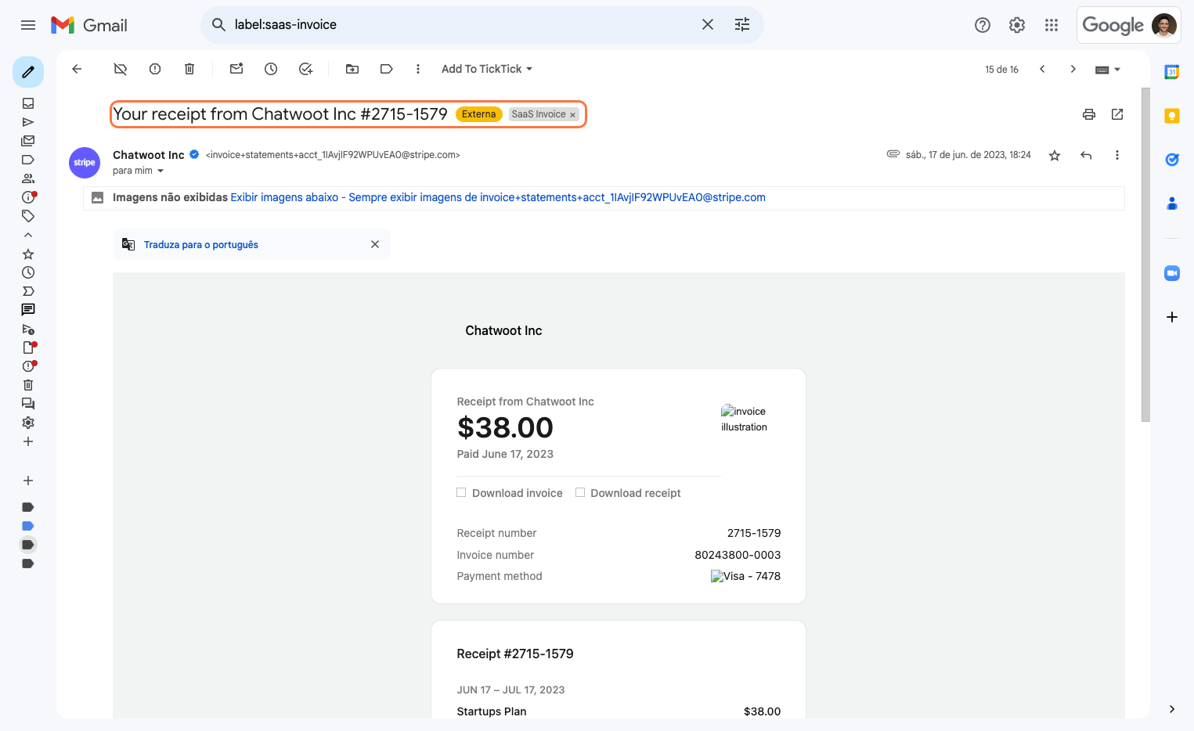Open Google Keep in side panel
Screen dimensions: 1194x731
click(x=1172, y=116)
